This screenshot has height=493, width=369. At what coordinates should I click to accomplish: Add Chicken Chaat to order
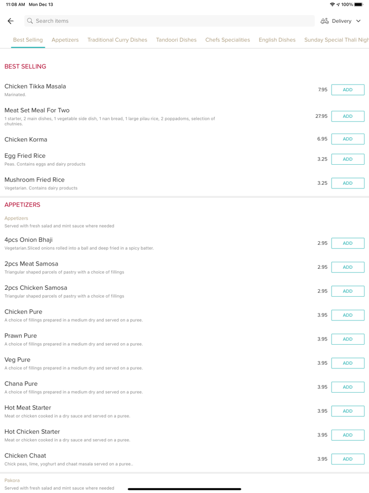347,459
